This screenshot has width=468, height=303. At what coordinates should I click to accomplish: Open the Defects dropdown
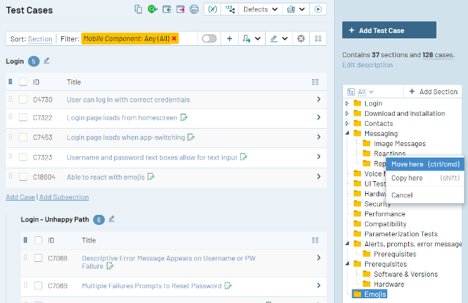[x=260, y=9]
